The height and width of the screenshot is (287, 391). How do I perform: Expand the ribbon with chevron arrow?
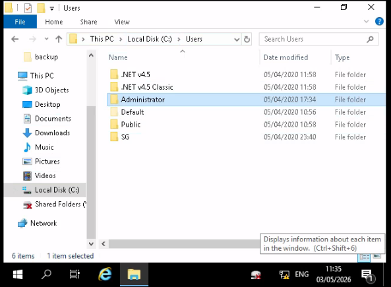click(x=366, y=22)
